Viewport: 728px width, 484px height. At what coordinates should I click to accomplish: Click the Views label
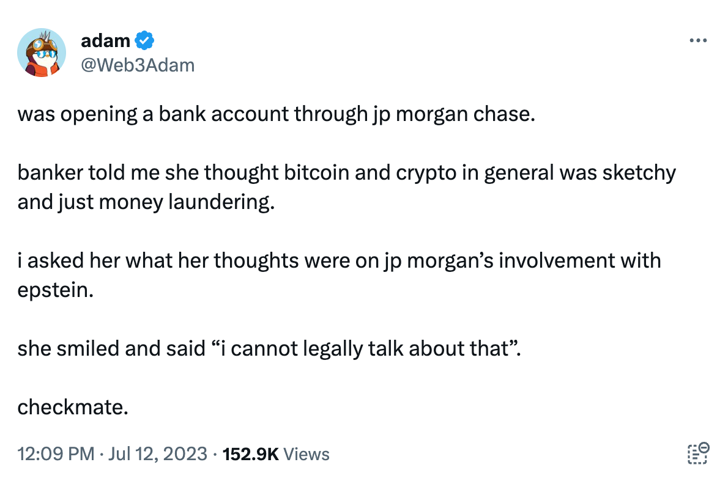click(306, 454)
